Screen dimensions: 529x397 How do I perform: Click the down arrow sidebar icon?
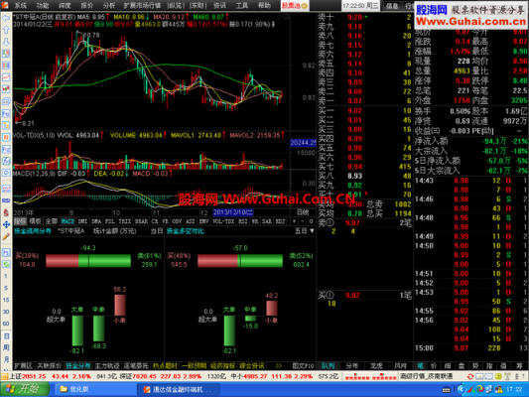(6, 42)
